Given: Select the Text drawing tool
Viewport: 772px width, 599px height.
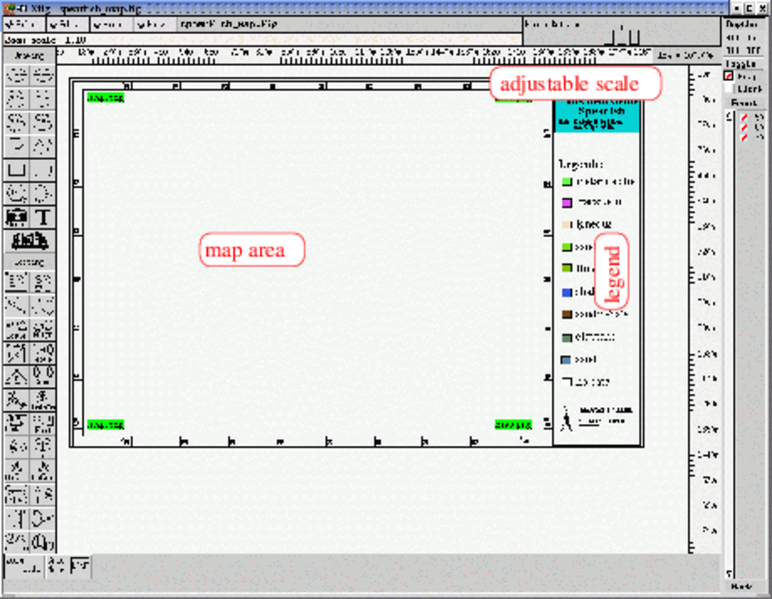Looking at the screenshot, I should click(x=43, y=217).
